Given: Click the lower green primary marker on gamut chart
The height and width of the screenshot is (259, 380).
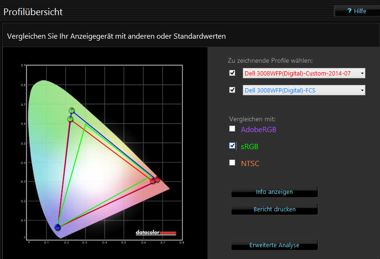Looking at the screenshot, I should (70, 119).
